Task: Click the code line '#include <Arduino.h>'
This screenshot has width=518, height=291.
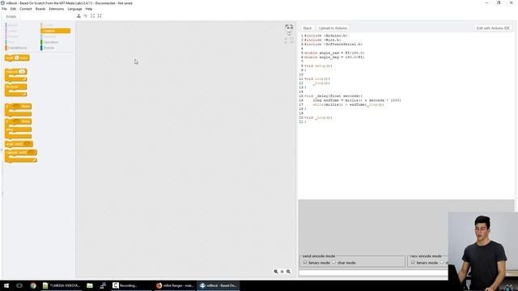Action: click(x=325, y=36)
